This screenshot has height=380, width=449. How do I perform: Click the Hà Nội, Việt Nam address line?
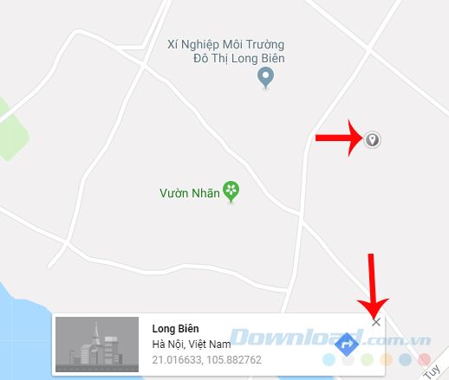tap(192, 344)
